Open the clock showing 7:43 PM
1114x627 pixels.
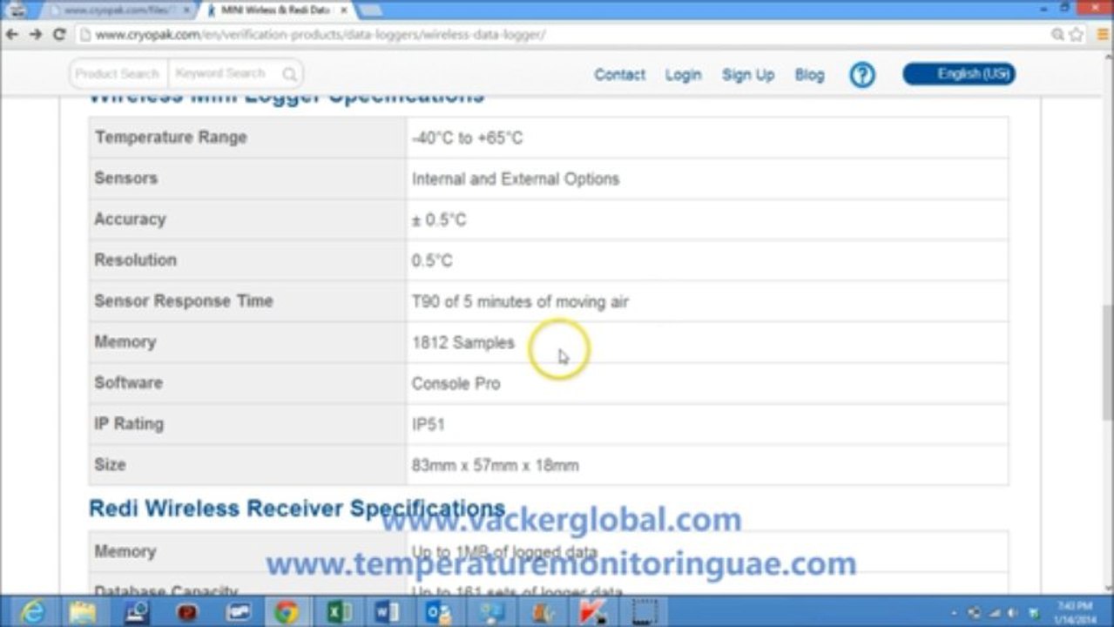(1074, 612)
